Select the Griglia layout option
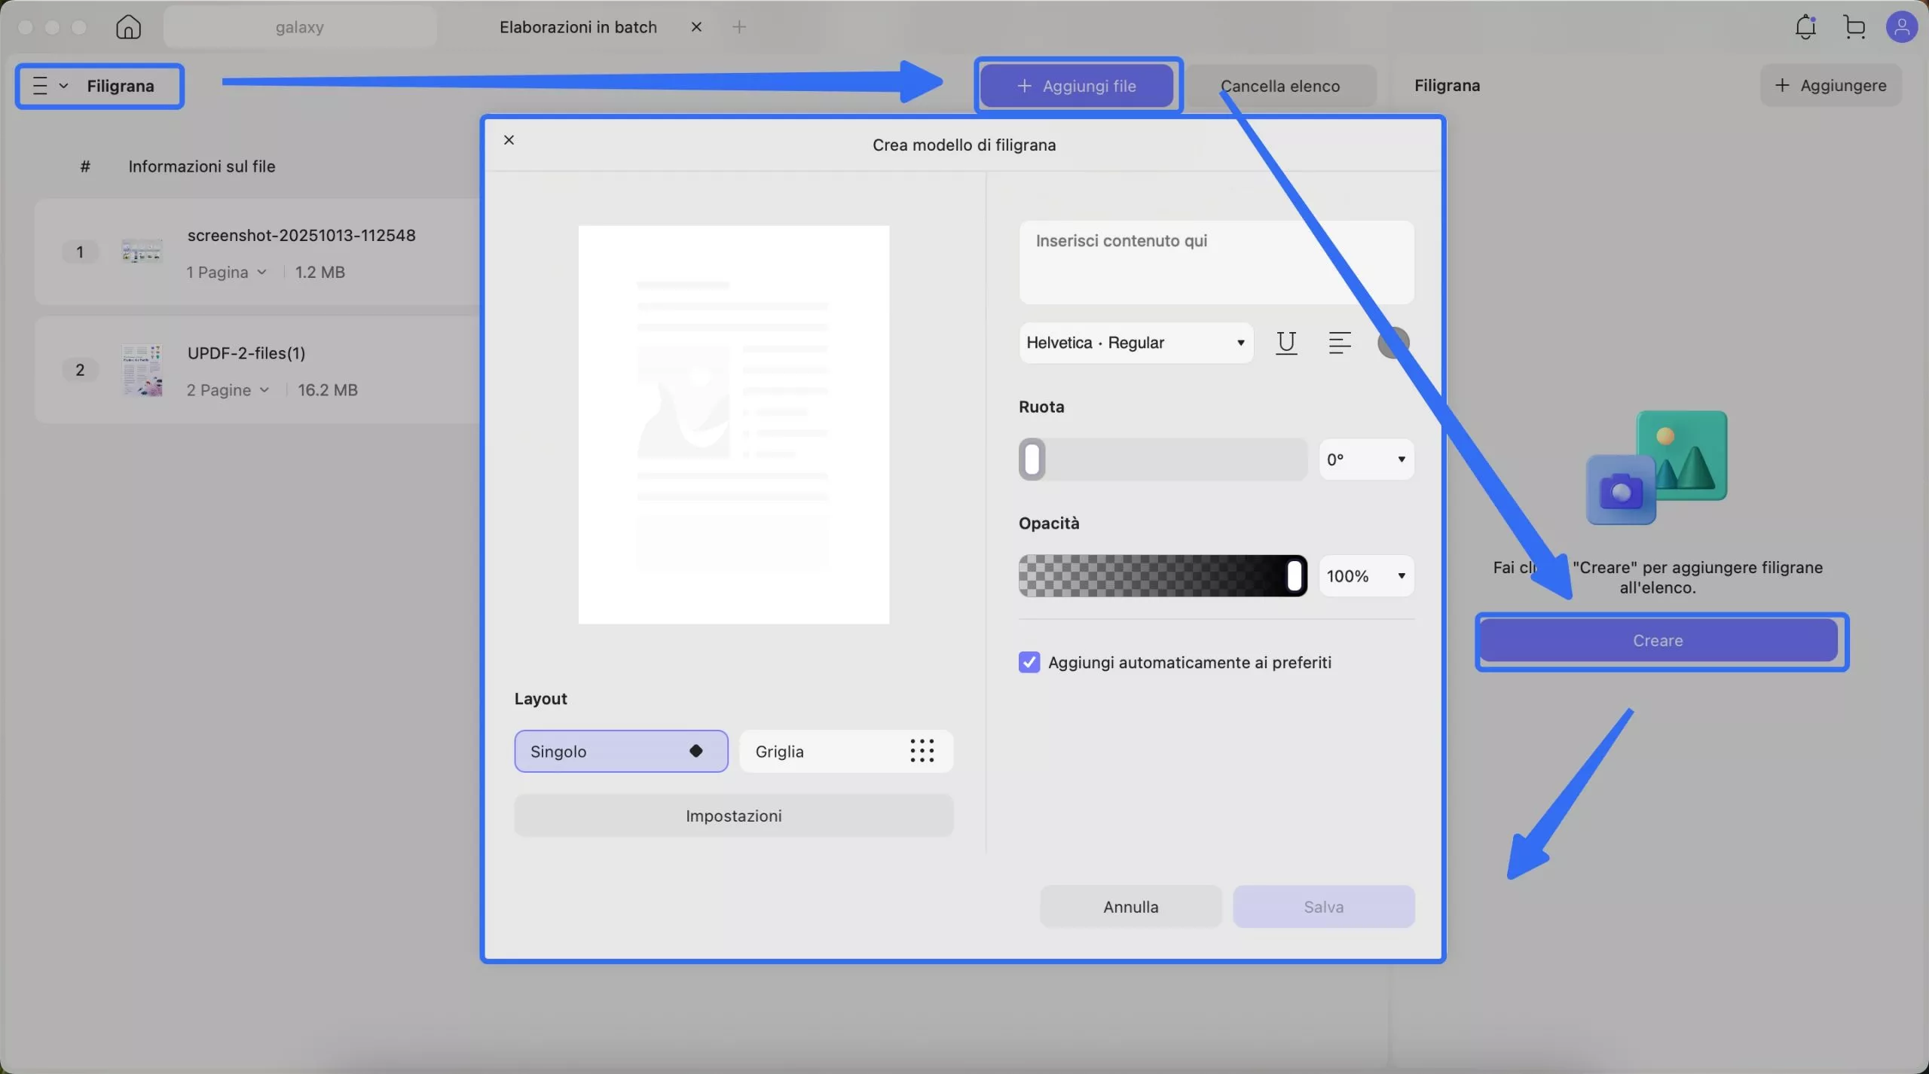This screenshot has height=1074, width=1929. [845, 751]
